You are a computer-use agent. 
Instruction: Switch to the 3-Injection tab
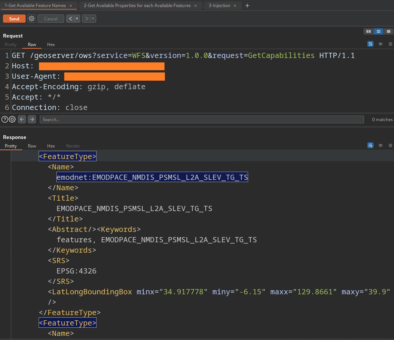(219, 6)
